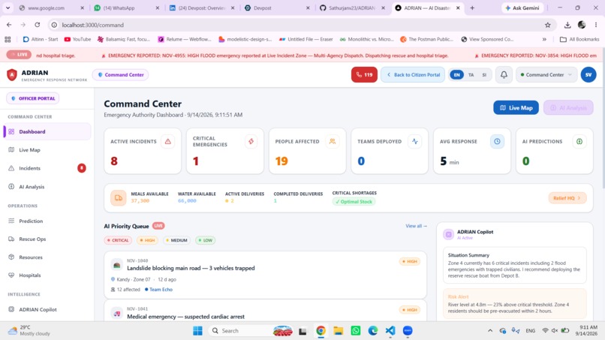Click the LIVE ticker badge
Image resolution: width=605 pixels, height=340 pixels.
[x=19, y=55]
